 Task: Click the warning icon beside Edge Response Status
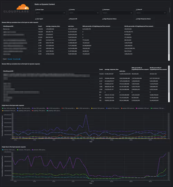click(103, 19)
